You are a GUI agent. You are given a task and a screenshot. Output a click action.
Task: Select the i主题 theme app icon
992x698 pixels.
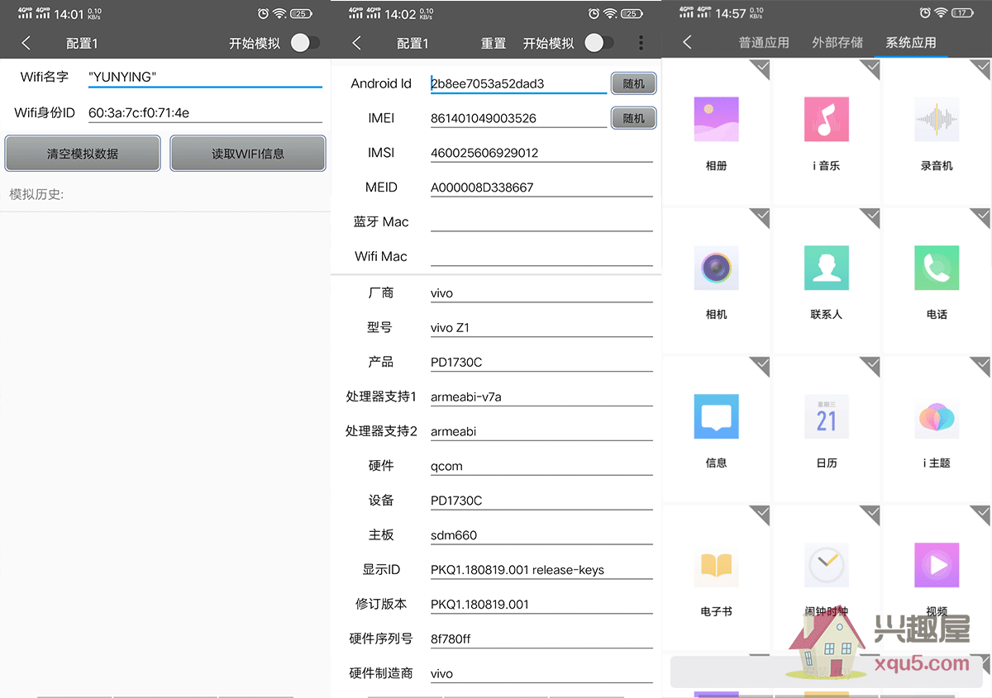tap(937, 416)
